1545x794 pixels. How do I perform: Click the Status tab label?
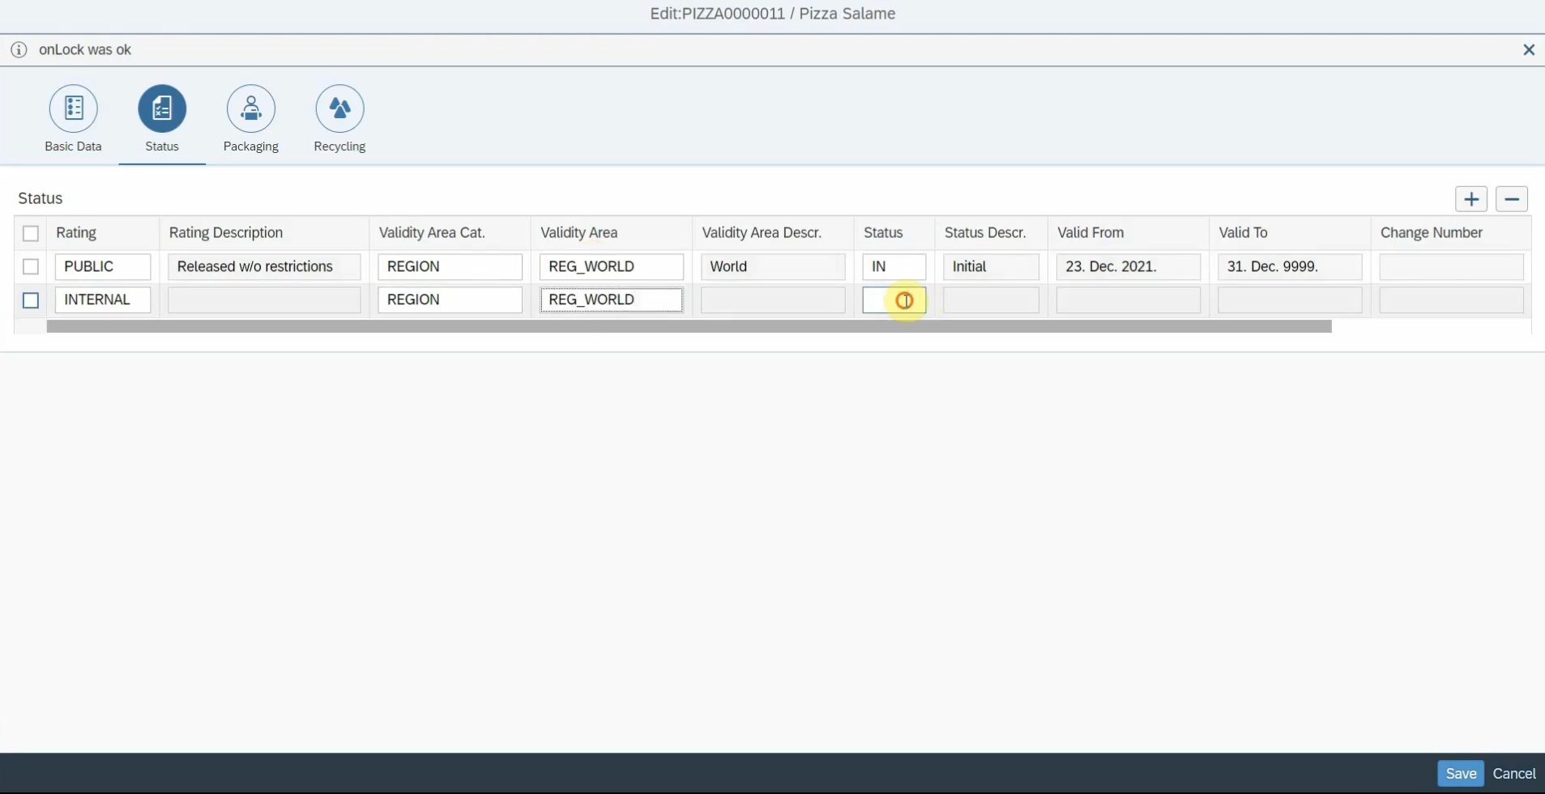(x=162, y=146)
